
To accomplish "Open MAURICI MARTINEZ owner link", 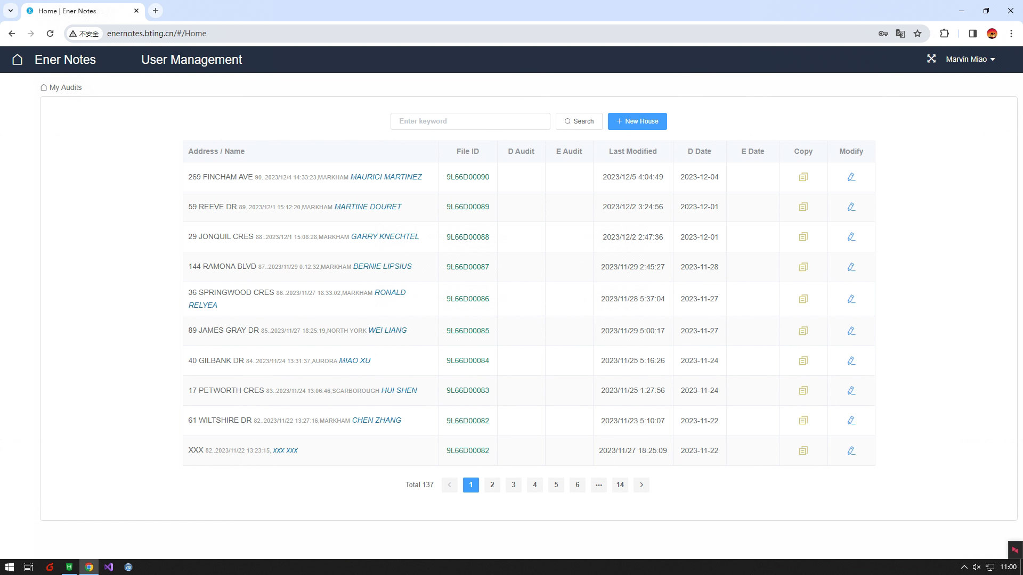I will click(x=386, y=177).
